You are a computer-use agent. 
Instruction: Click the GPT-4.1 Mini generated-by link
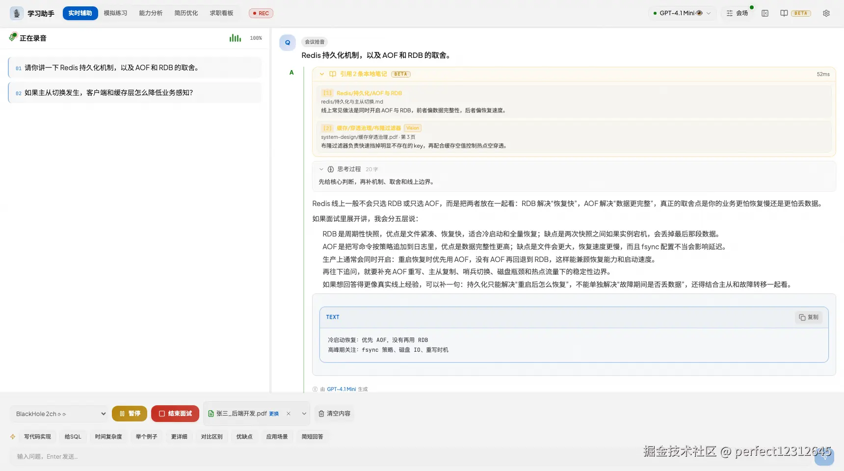[342, 389]
